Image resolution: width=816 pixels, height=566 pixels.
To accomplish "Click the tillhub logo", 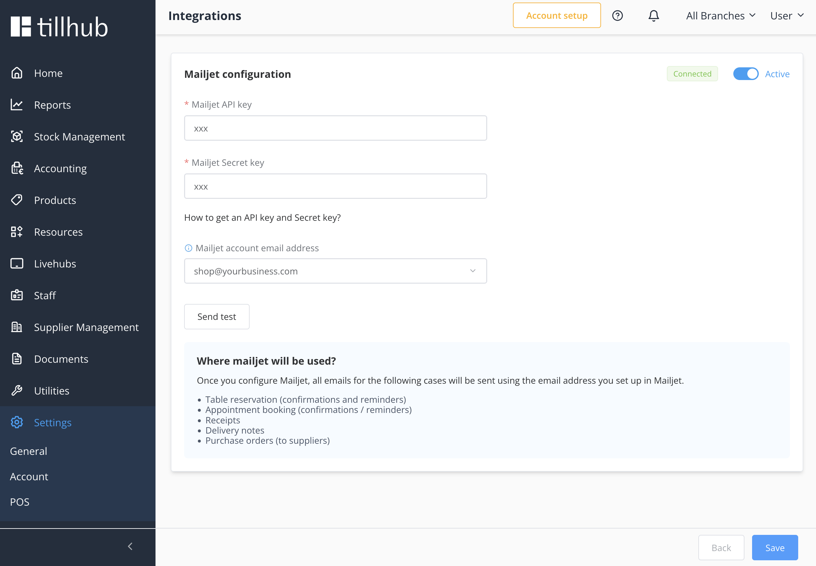I will (59, 27).
